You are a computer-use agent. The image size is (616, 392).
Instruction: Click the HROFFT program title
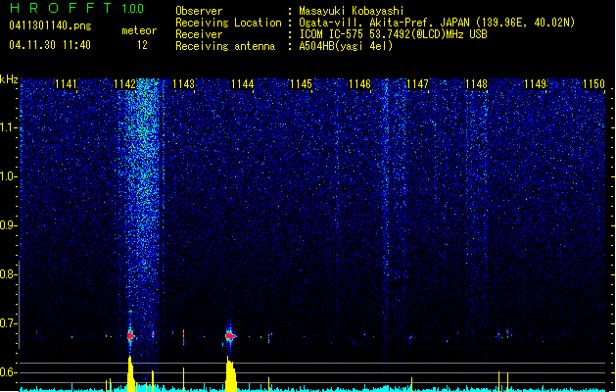pyautogui.click(x=62, y=8)
